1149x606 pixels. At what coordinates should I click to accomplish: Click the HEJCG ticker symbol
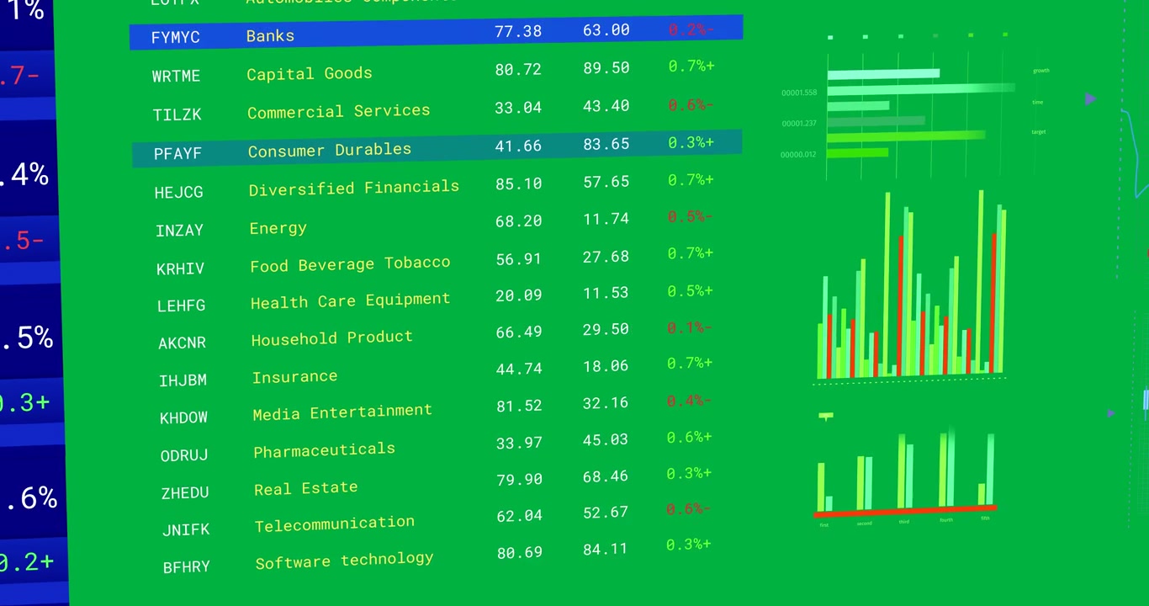[178, 193]
